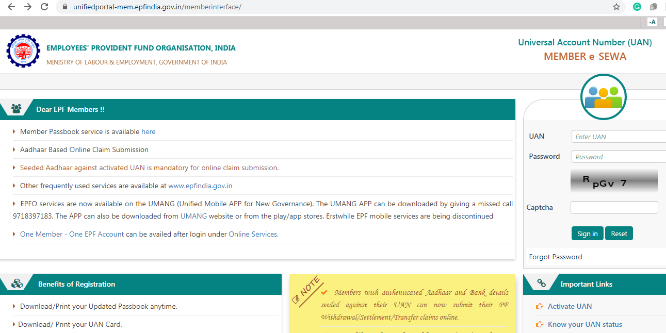Reload the page with the refresh icon
The image size is (666, 333).
click(44, 7)
